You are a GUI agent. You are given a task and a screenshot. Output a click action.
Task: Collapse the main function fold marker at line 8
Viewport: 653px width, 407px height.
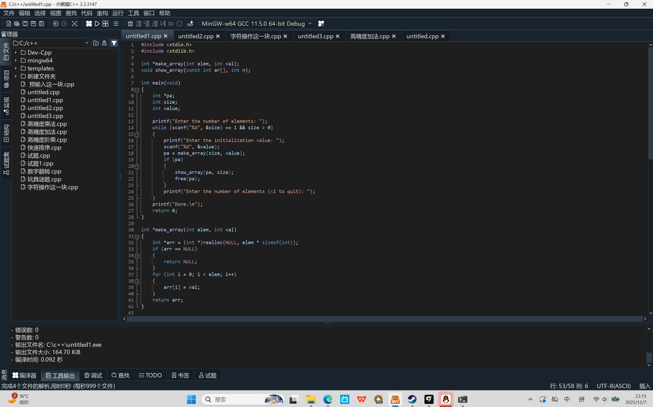[x=137, y=90]
